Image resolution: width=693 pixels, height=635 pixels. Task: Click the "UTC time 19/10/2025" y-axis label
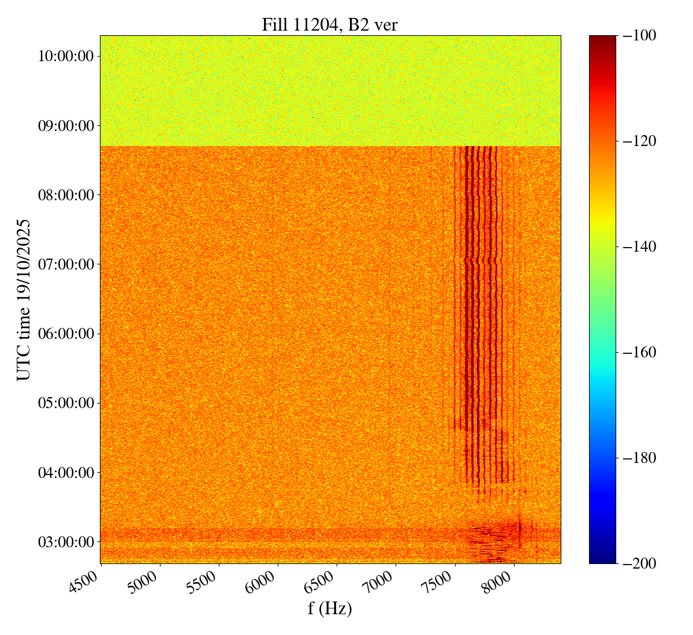[x=24, y=300]
